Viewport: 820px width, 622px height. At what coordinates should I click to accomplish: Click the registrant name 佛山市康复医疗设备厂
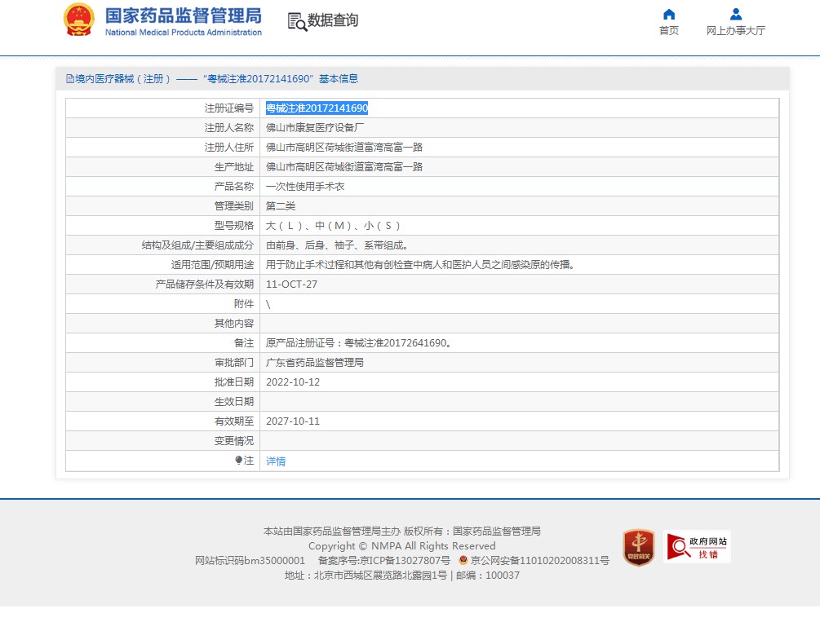click(x=315, y=127)
